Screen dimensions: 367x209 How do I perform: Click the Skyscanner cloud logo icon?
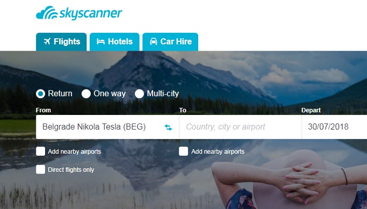point(47,13)
